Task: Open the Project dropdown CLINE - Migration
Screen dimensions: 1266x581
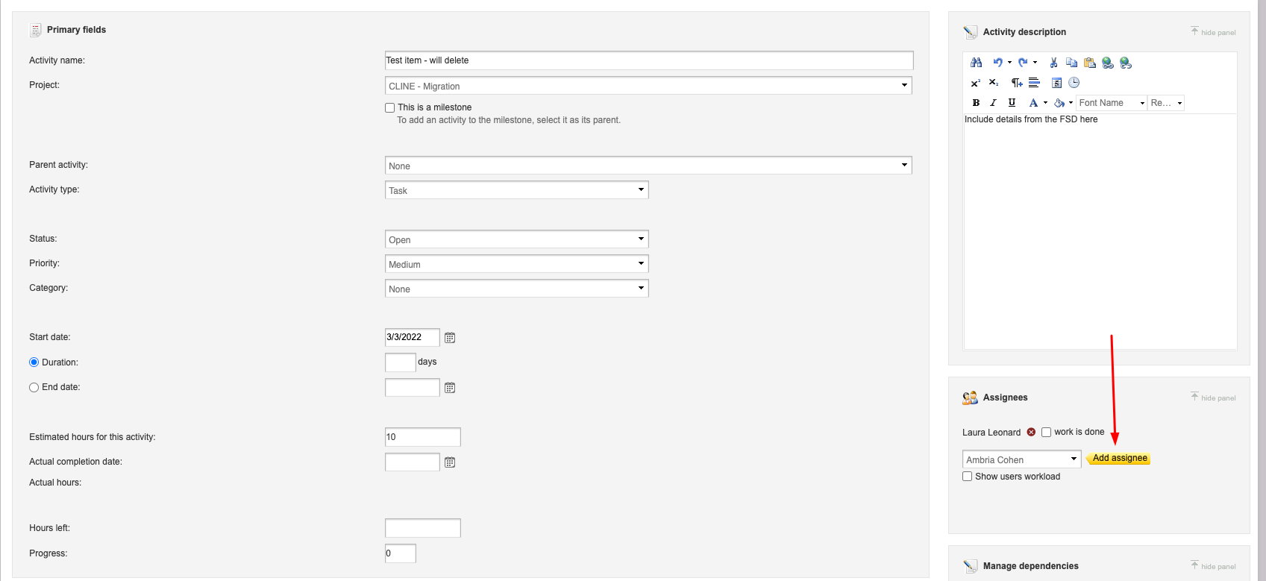Action: pyautogui.click(x=648, y=86)
